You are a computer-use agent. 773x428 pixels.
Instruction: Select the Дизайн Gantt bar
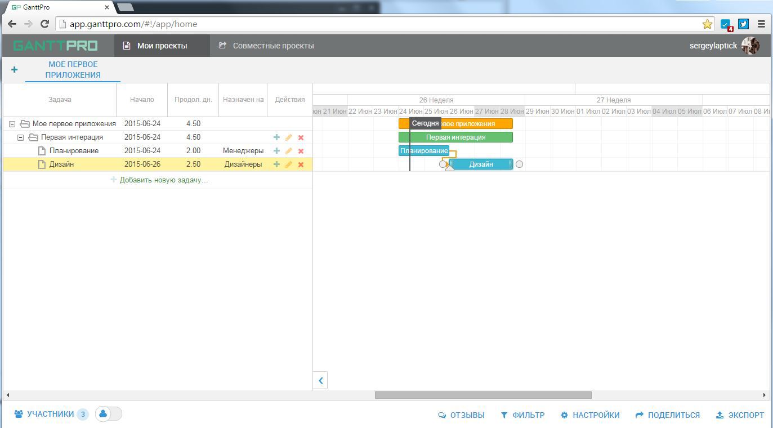[481, 164]
